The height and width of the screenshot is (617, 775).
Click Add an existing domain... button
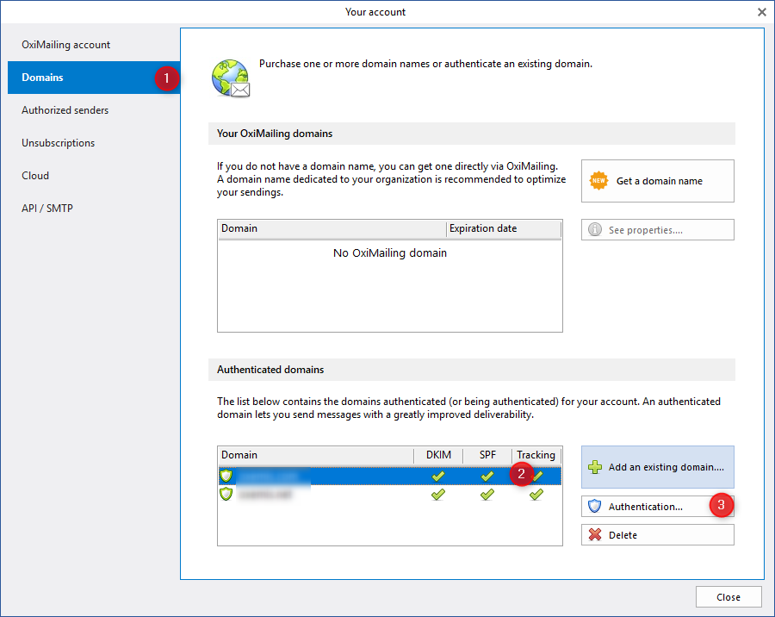pos(657,467)
